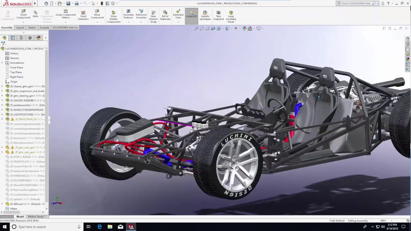Expand the DRIVETRAIN_V8 component node

point(2,119)
